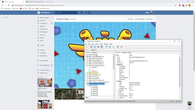Select the Overview tab in Charles

tap(119, 52)
